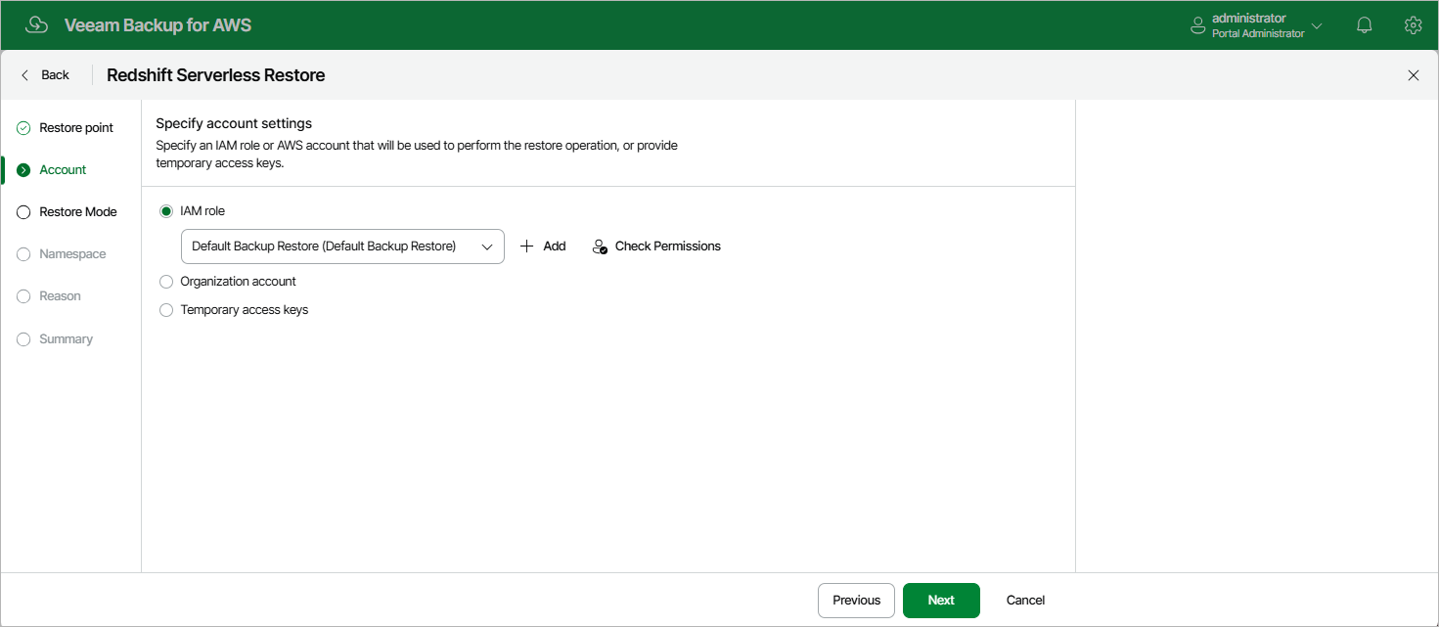Click the Add label beside the plus icon
Image resolution: width=1439 pixels, height=627 pixels.
pos(555,246)
